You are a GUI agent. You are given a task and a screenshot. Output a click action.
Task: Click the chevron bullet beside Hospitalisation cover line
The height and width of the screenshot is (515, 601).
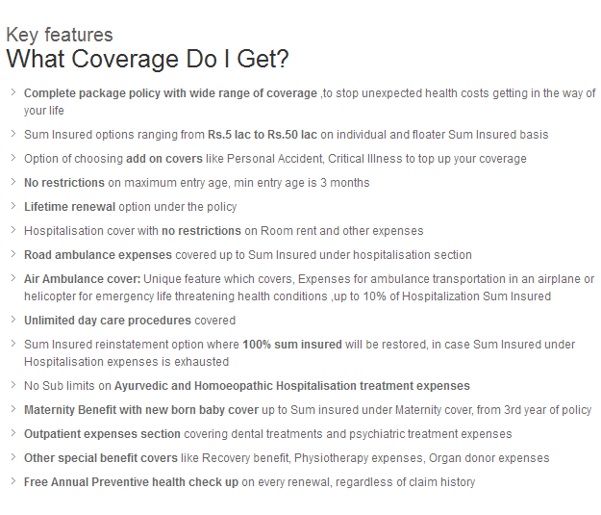[13, 230]
